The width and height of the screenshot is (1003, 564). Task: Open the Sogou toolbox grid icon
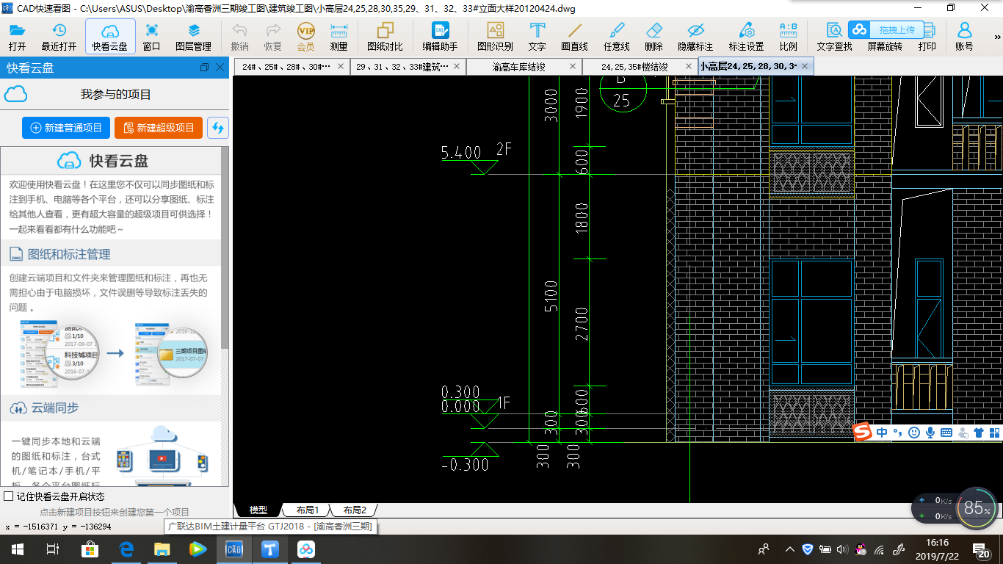pyautogui.click(x=994, y=433)
